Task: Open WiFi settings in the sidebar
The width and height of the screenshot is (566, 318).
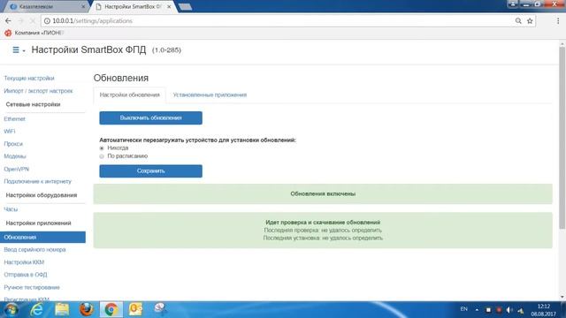Action: tap(10, 132)
